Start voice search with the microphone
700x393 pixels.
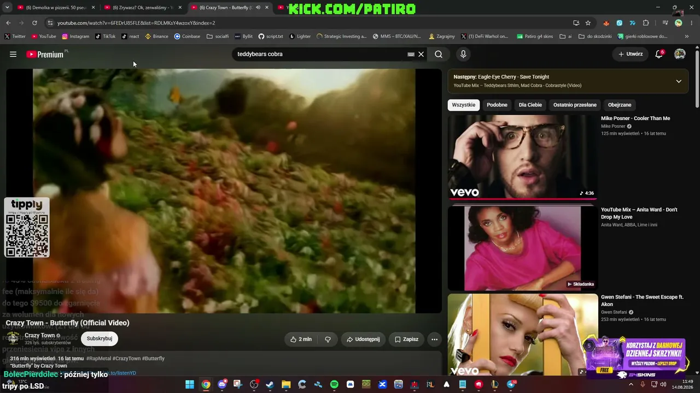pyautogui.click(x=463, y=54)
